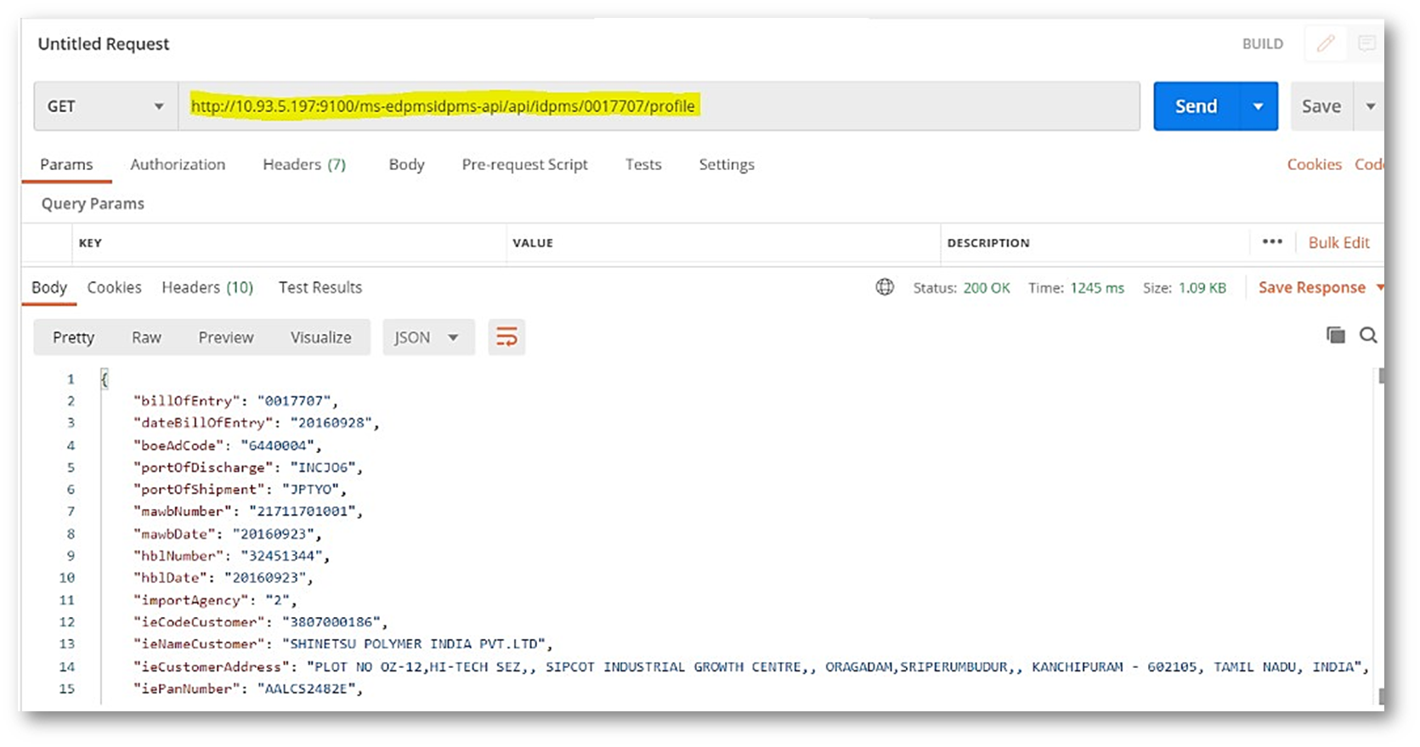Click the request URL input field
Screen dimensions: 1420x747
coord(850,106)
